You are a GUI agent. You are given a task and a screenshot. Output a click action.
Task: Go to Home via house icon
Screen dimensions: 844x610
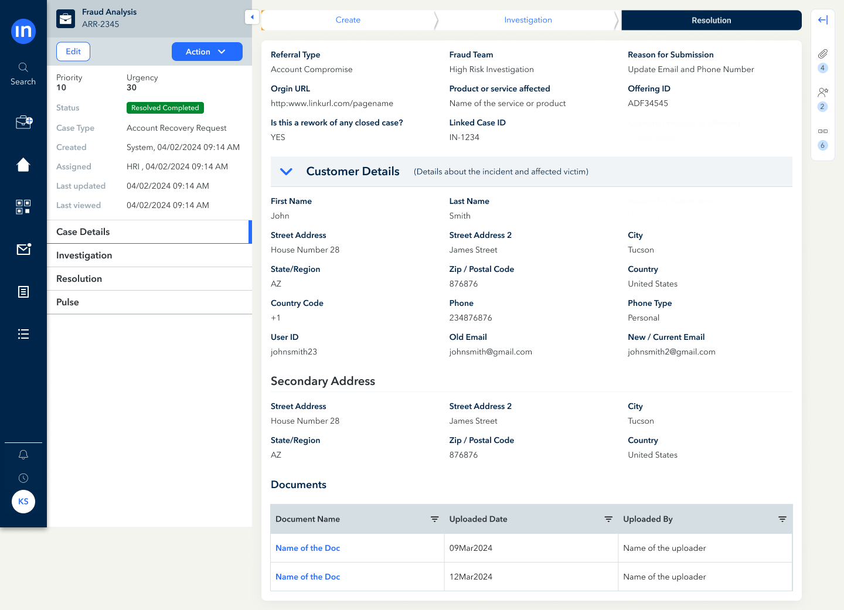coord(23,165)
